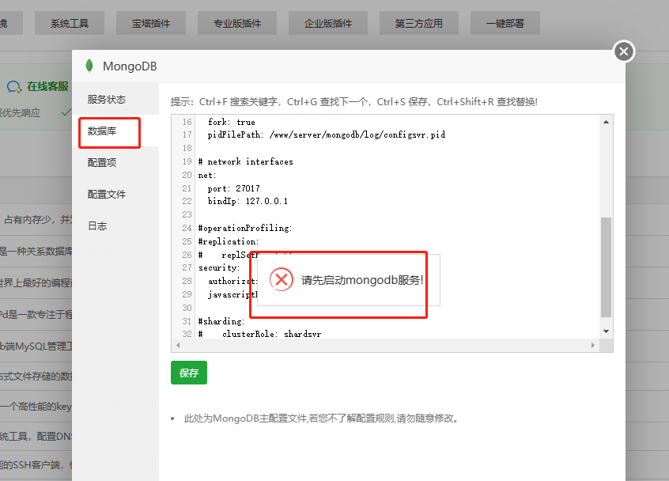
Task: Click line number 18 in the gutter
Action: coord(187,148)
